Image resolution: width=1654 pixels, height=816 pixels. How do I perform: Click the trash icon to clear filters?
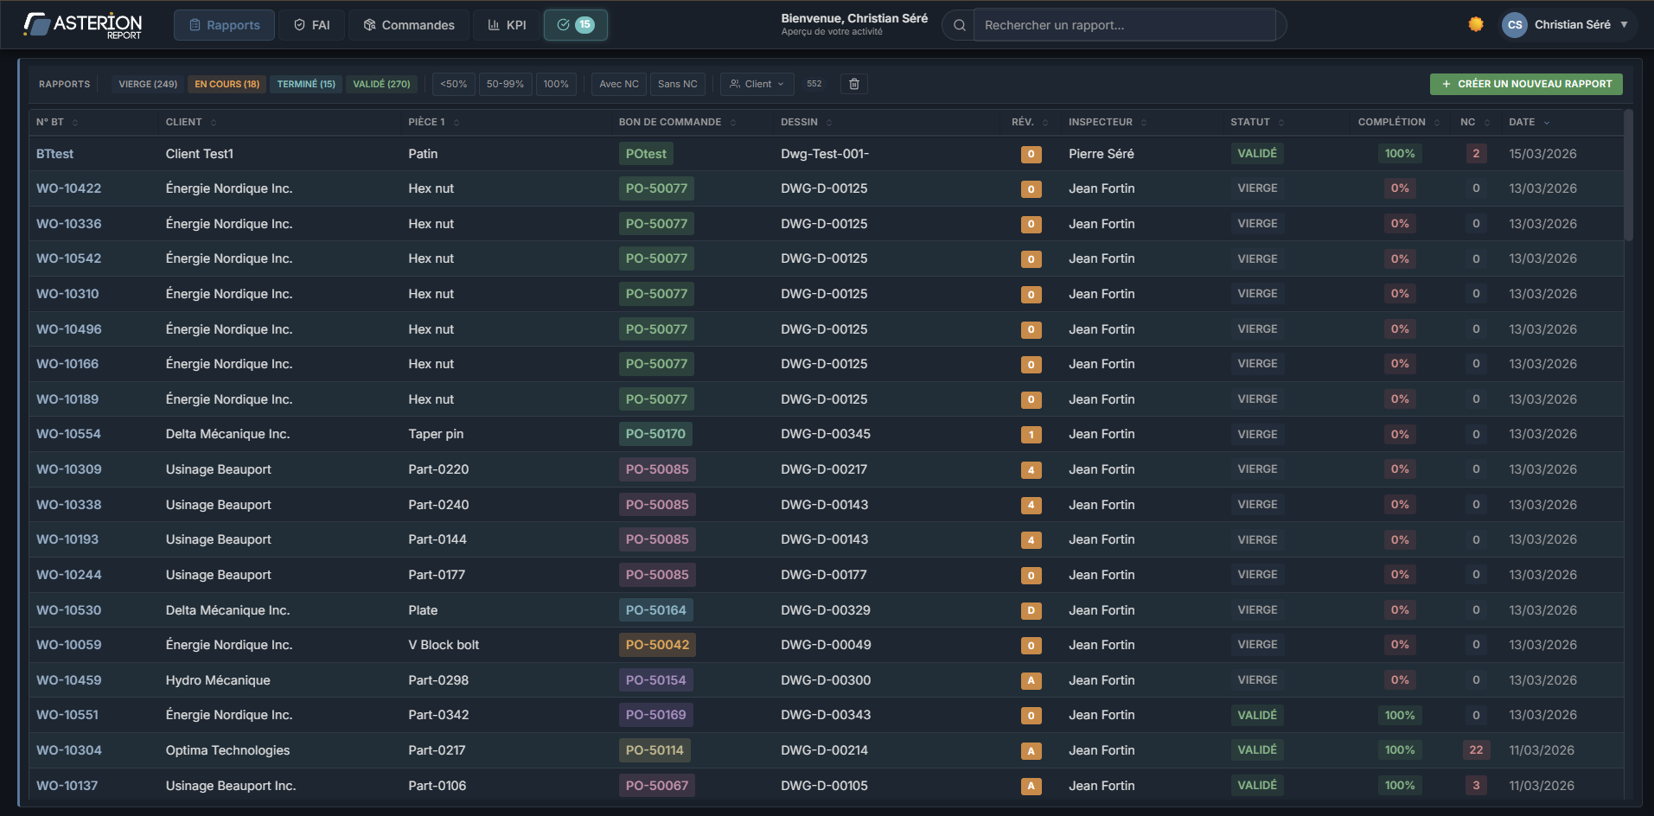853,84
